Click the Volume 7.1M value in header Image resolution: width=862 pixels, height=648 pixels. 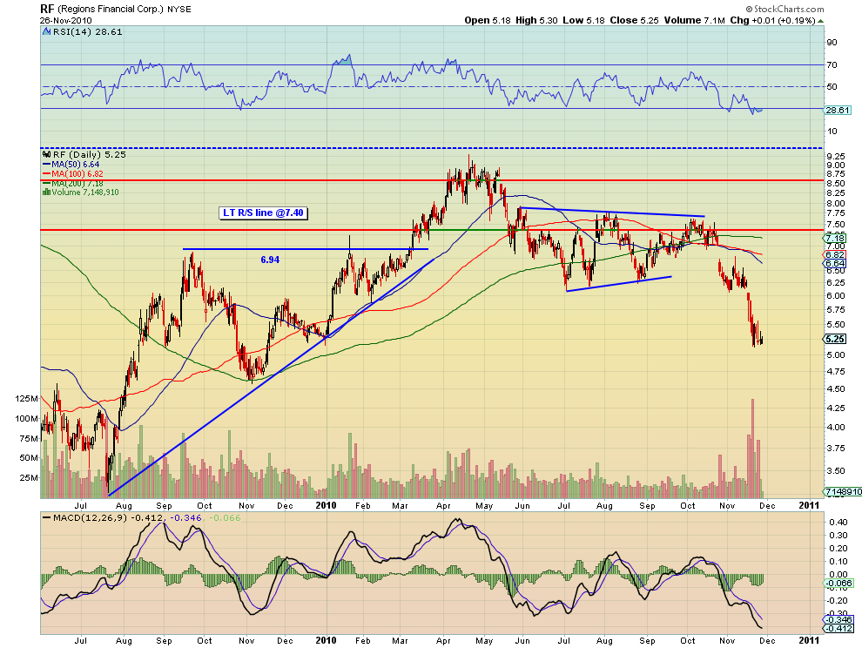694,20
